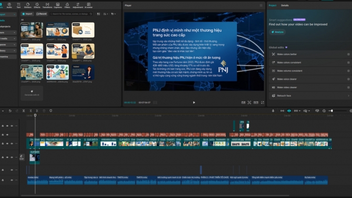Image resolution: width=352 pixels, height=198 pixels.
Task: Split clip at playhead
Action: pyautogui.click(x=24, y=111)
